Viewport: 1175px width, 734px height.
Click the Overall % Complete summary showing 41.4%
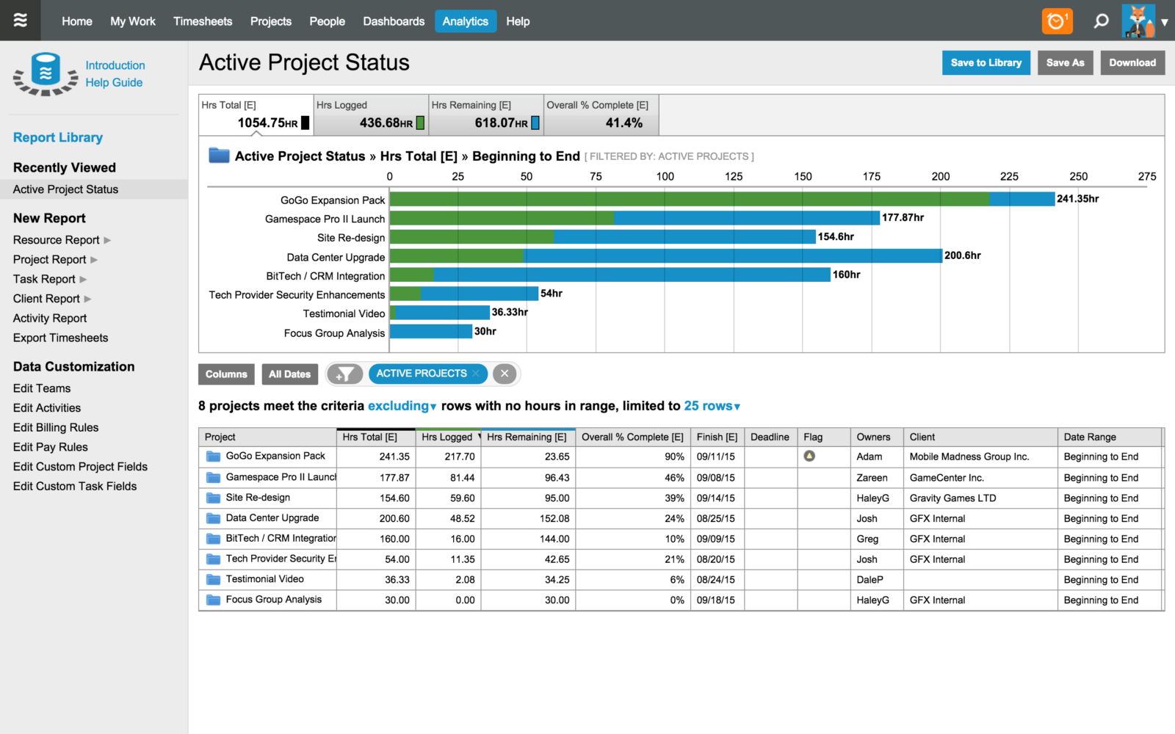601,115
